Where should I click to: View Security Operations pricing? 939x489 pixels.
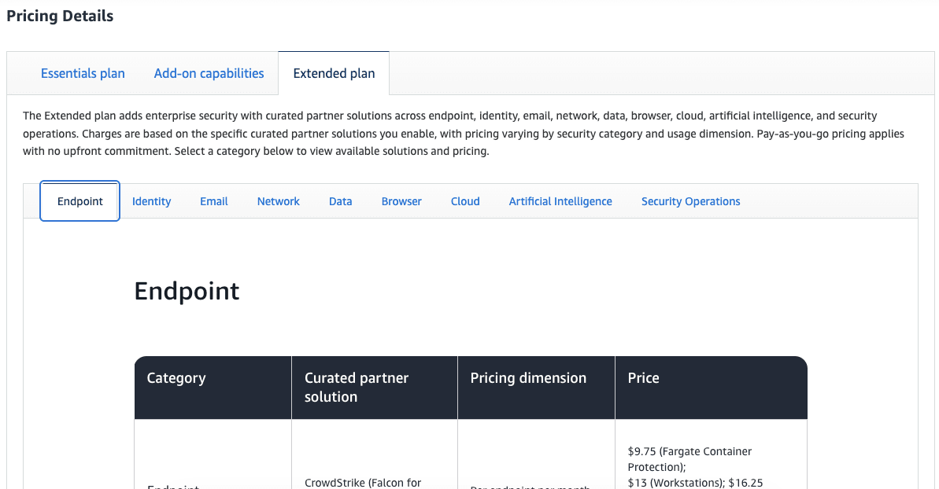(690, 201)
